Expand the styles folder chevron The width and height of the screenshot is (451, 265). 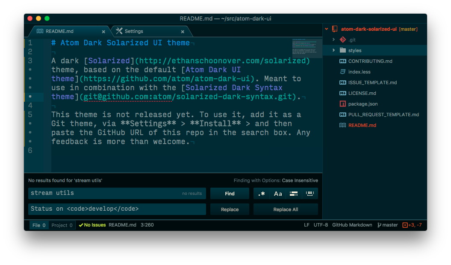click(333, 50)
